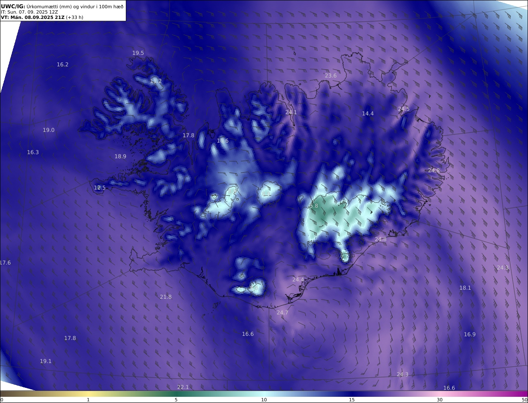Viewport: 528px width, 403px height.
Task: Click the 24.4 value label
Action: (298, 280)
